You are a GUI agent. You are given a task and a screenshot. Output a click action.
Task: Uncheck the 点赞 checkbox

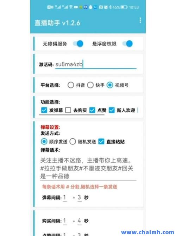(x=92, y=110)
